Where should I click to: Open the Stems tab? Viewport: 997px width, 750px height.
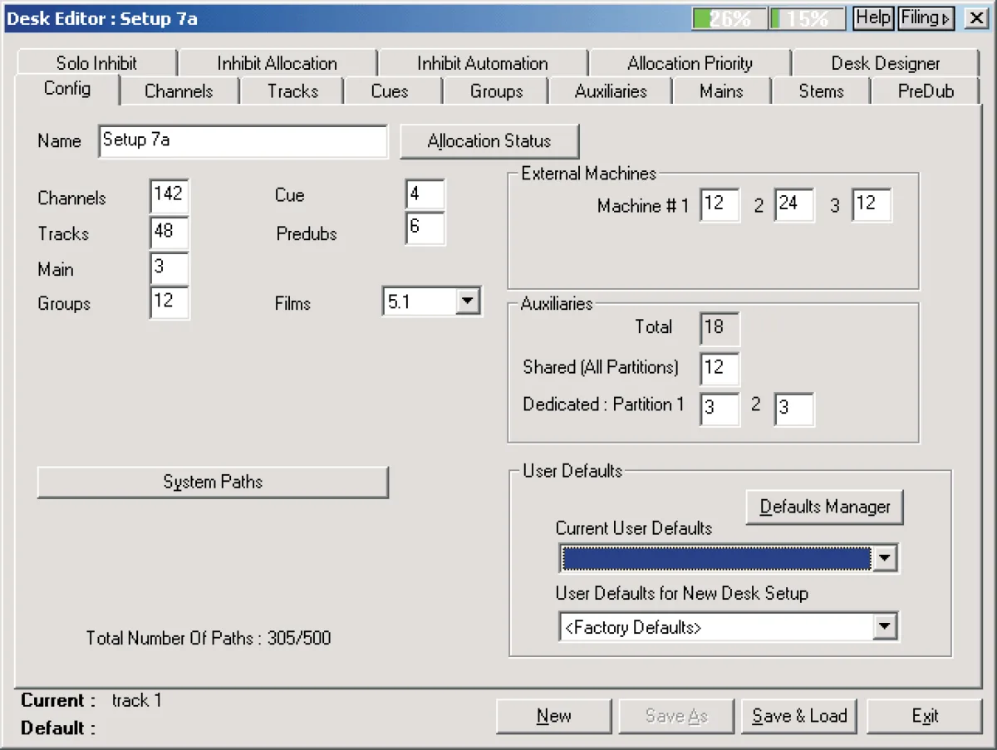click(x=821, y=91)
